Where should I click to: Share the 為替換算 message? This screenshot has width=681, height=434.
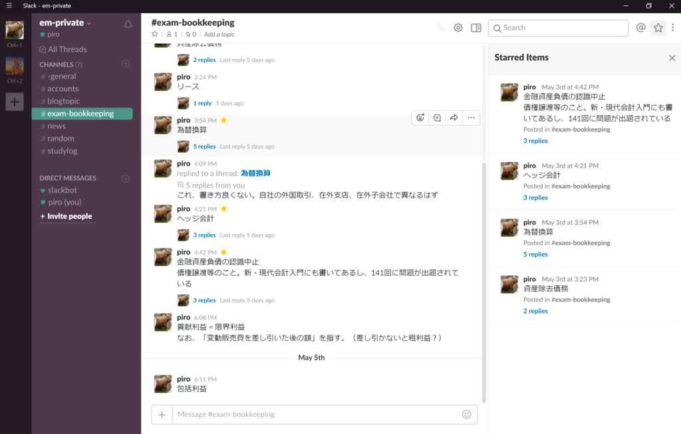[x=454, y=118]
